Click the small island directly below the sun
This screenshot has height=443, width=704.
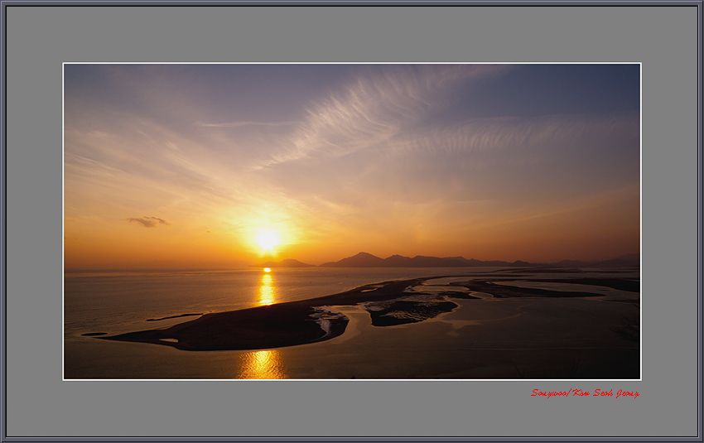(286, 263)
